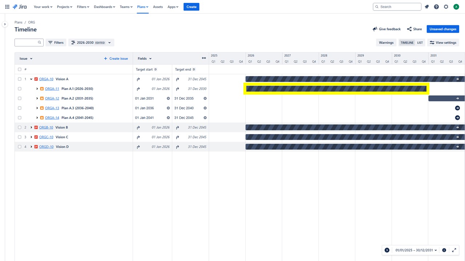Check the Vision D row checkbox
Screen dimensions: 465x261
click(x=20, y=147)
